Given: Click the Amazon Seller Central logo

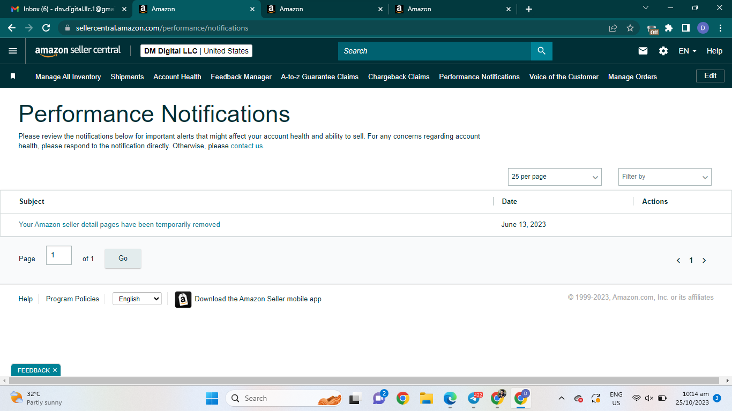Looking at the screenshot, I should [78, 51].
